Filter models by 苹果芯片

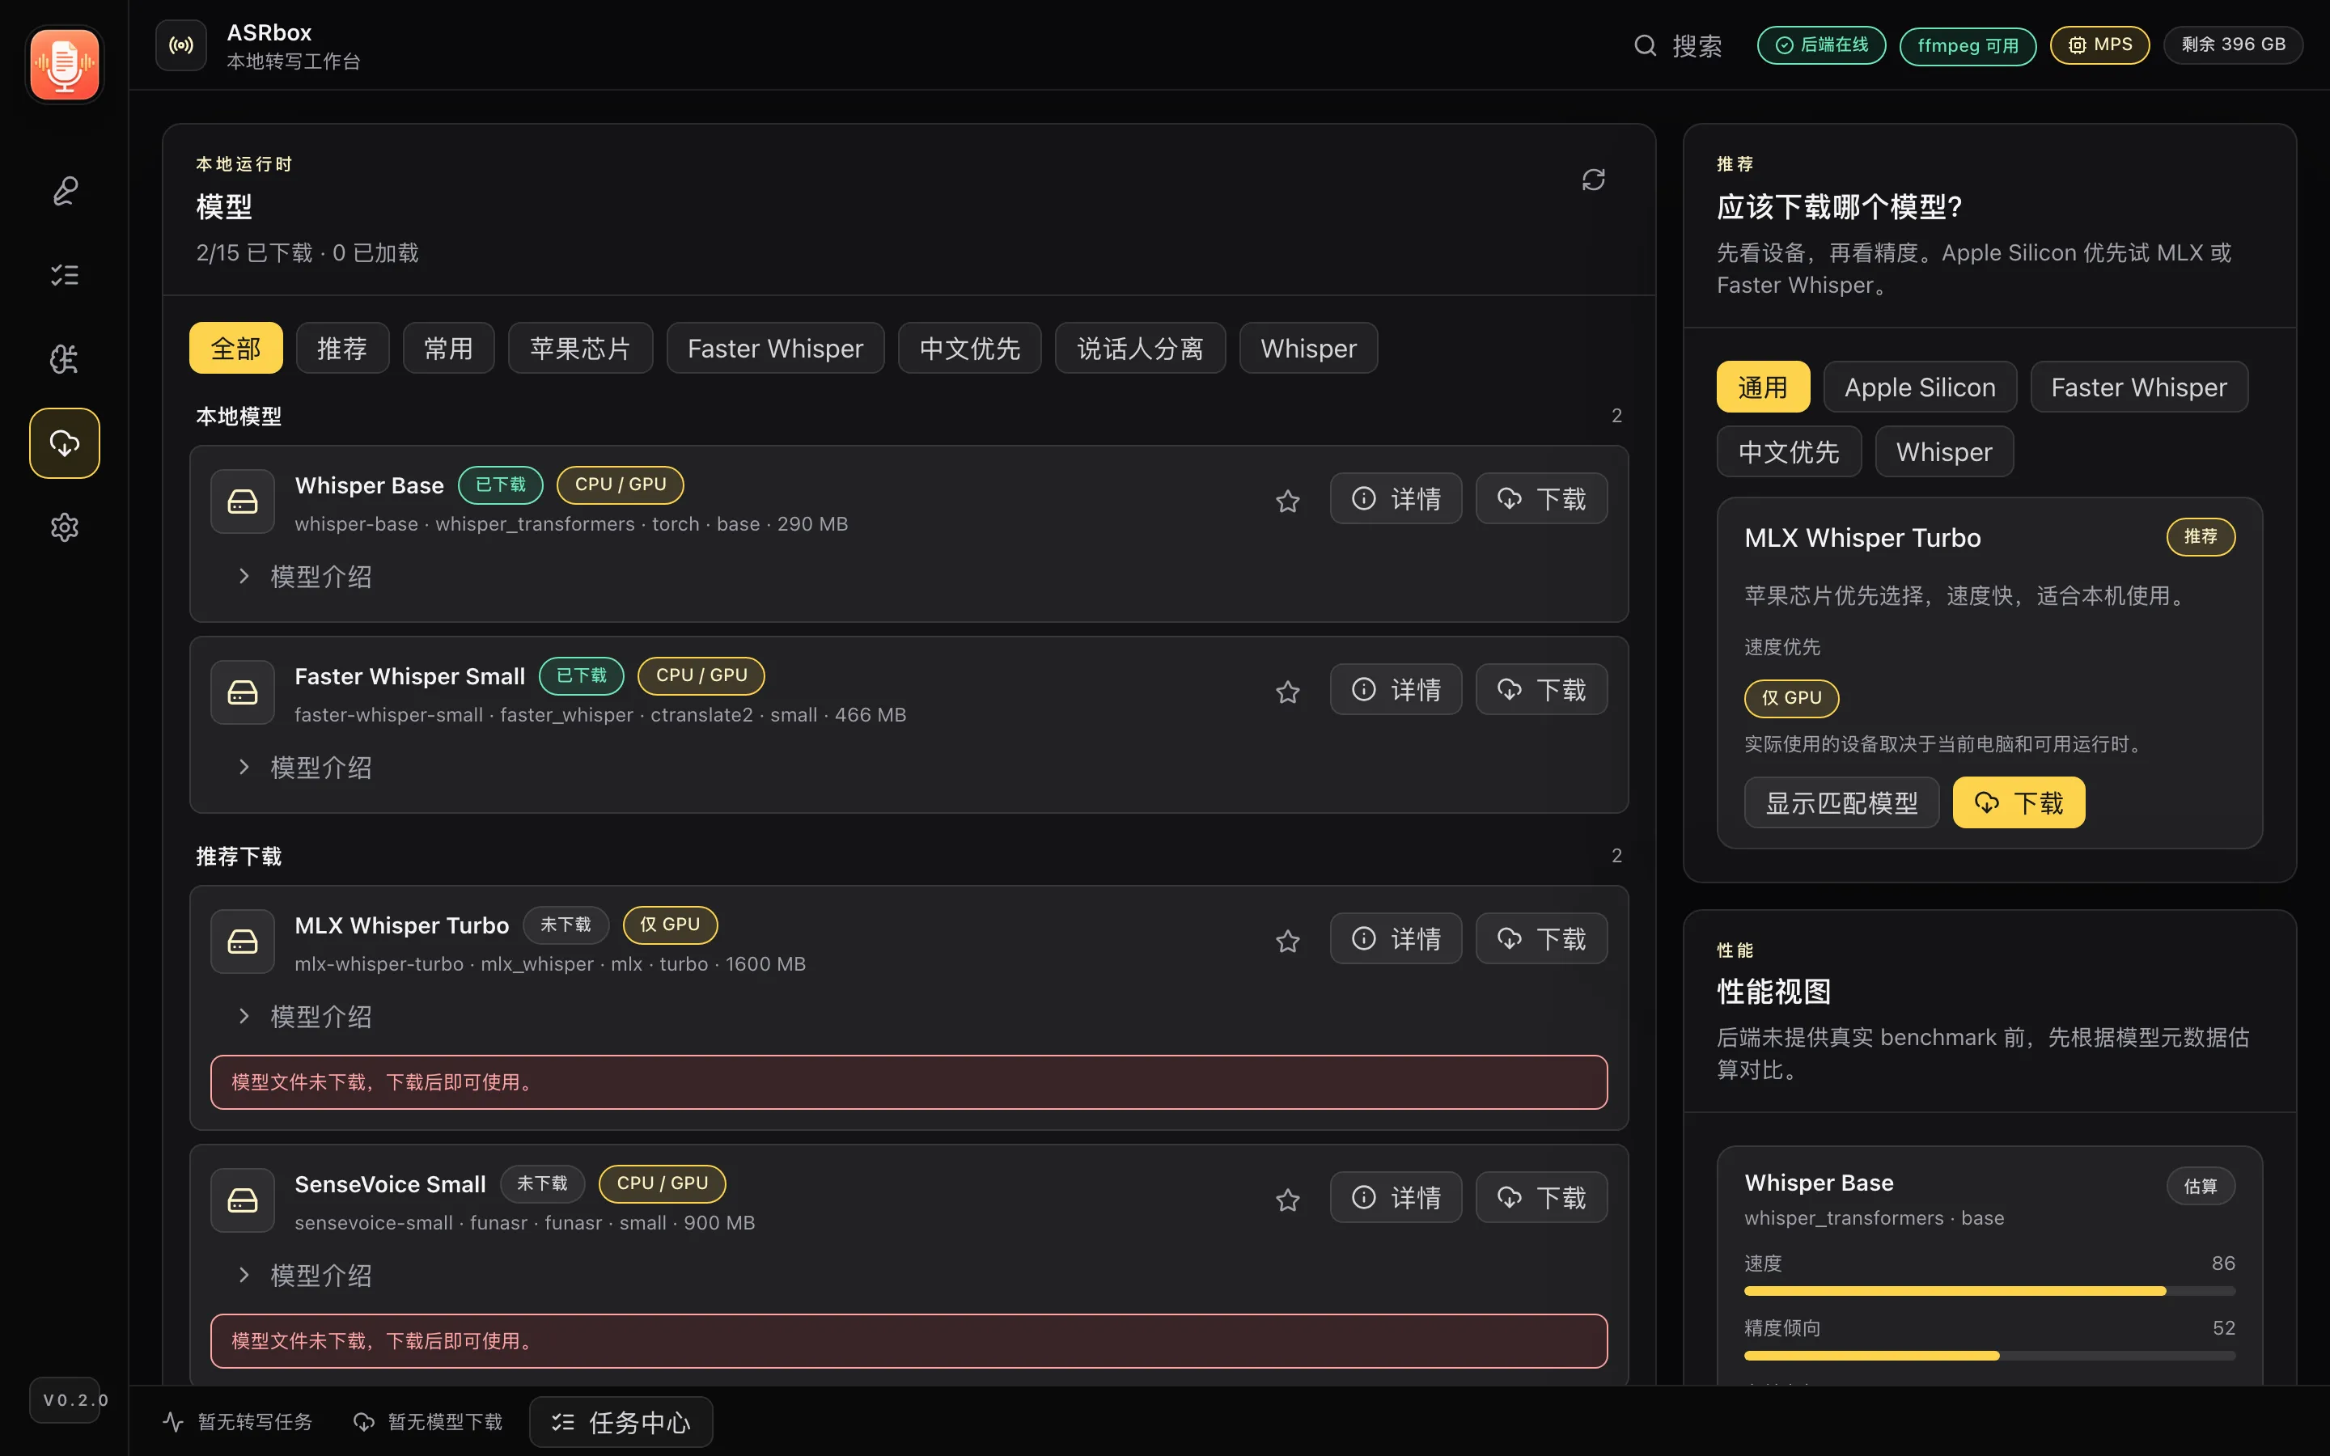pyautogui.click(x=581, y=348)
